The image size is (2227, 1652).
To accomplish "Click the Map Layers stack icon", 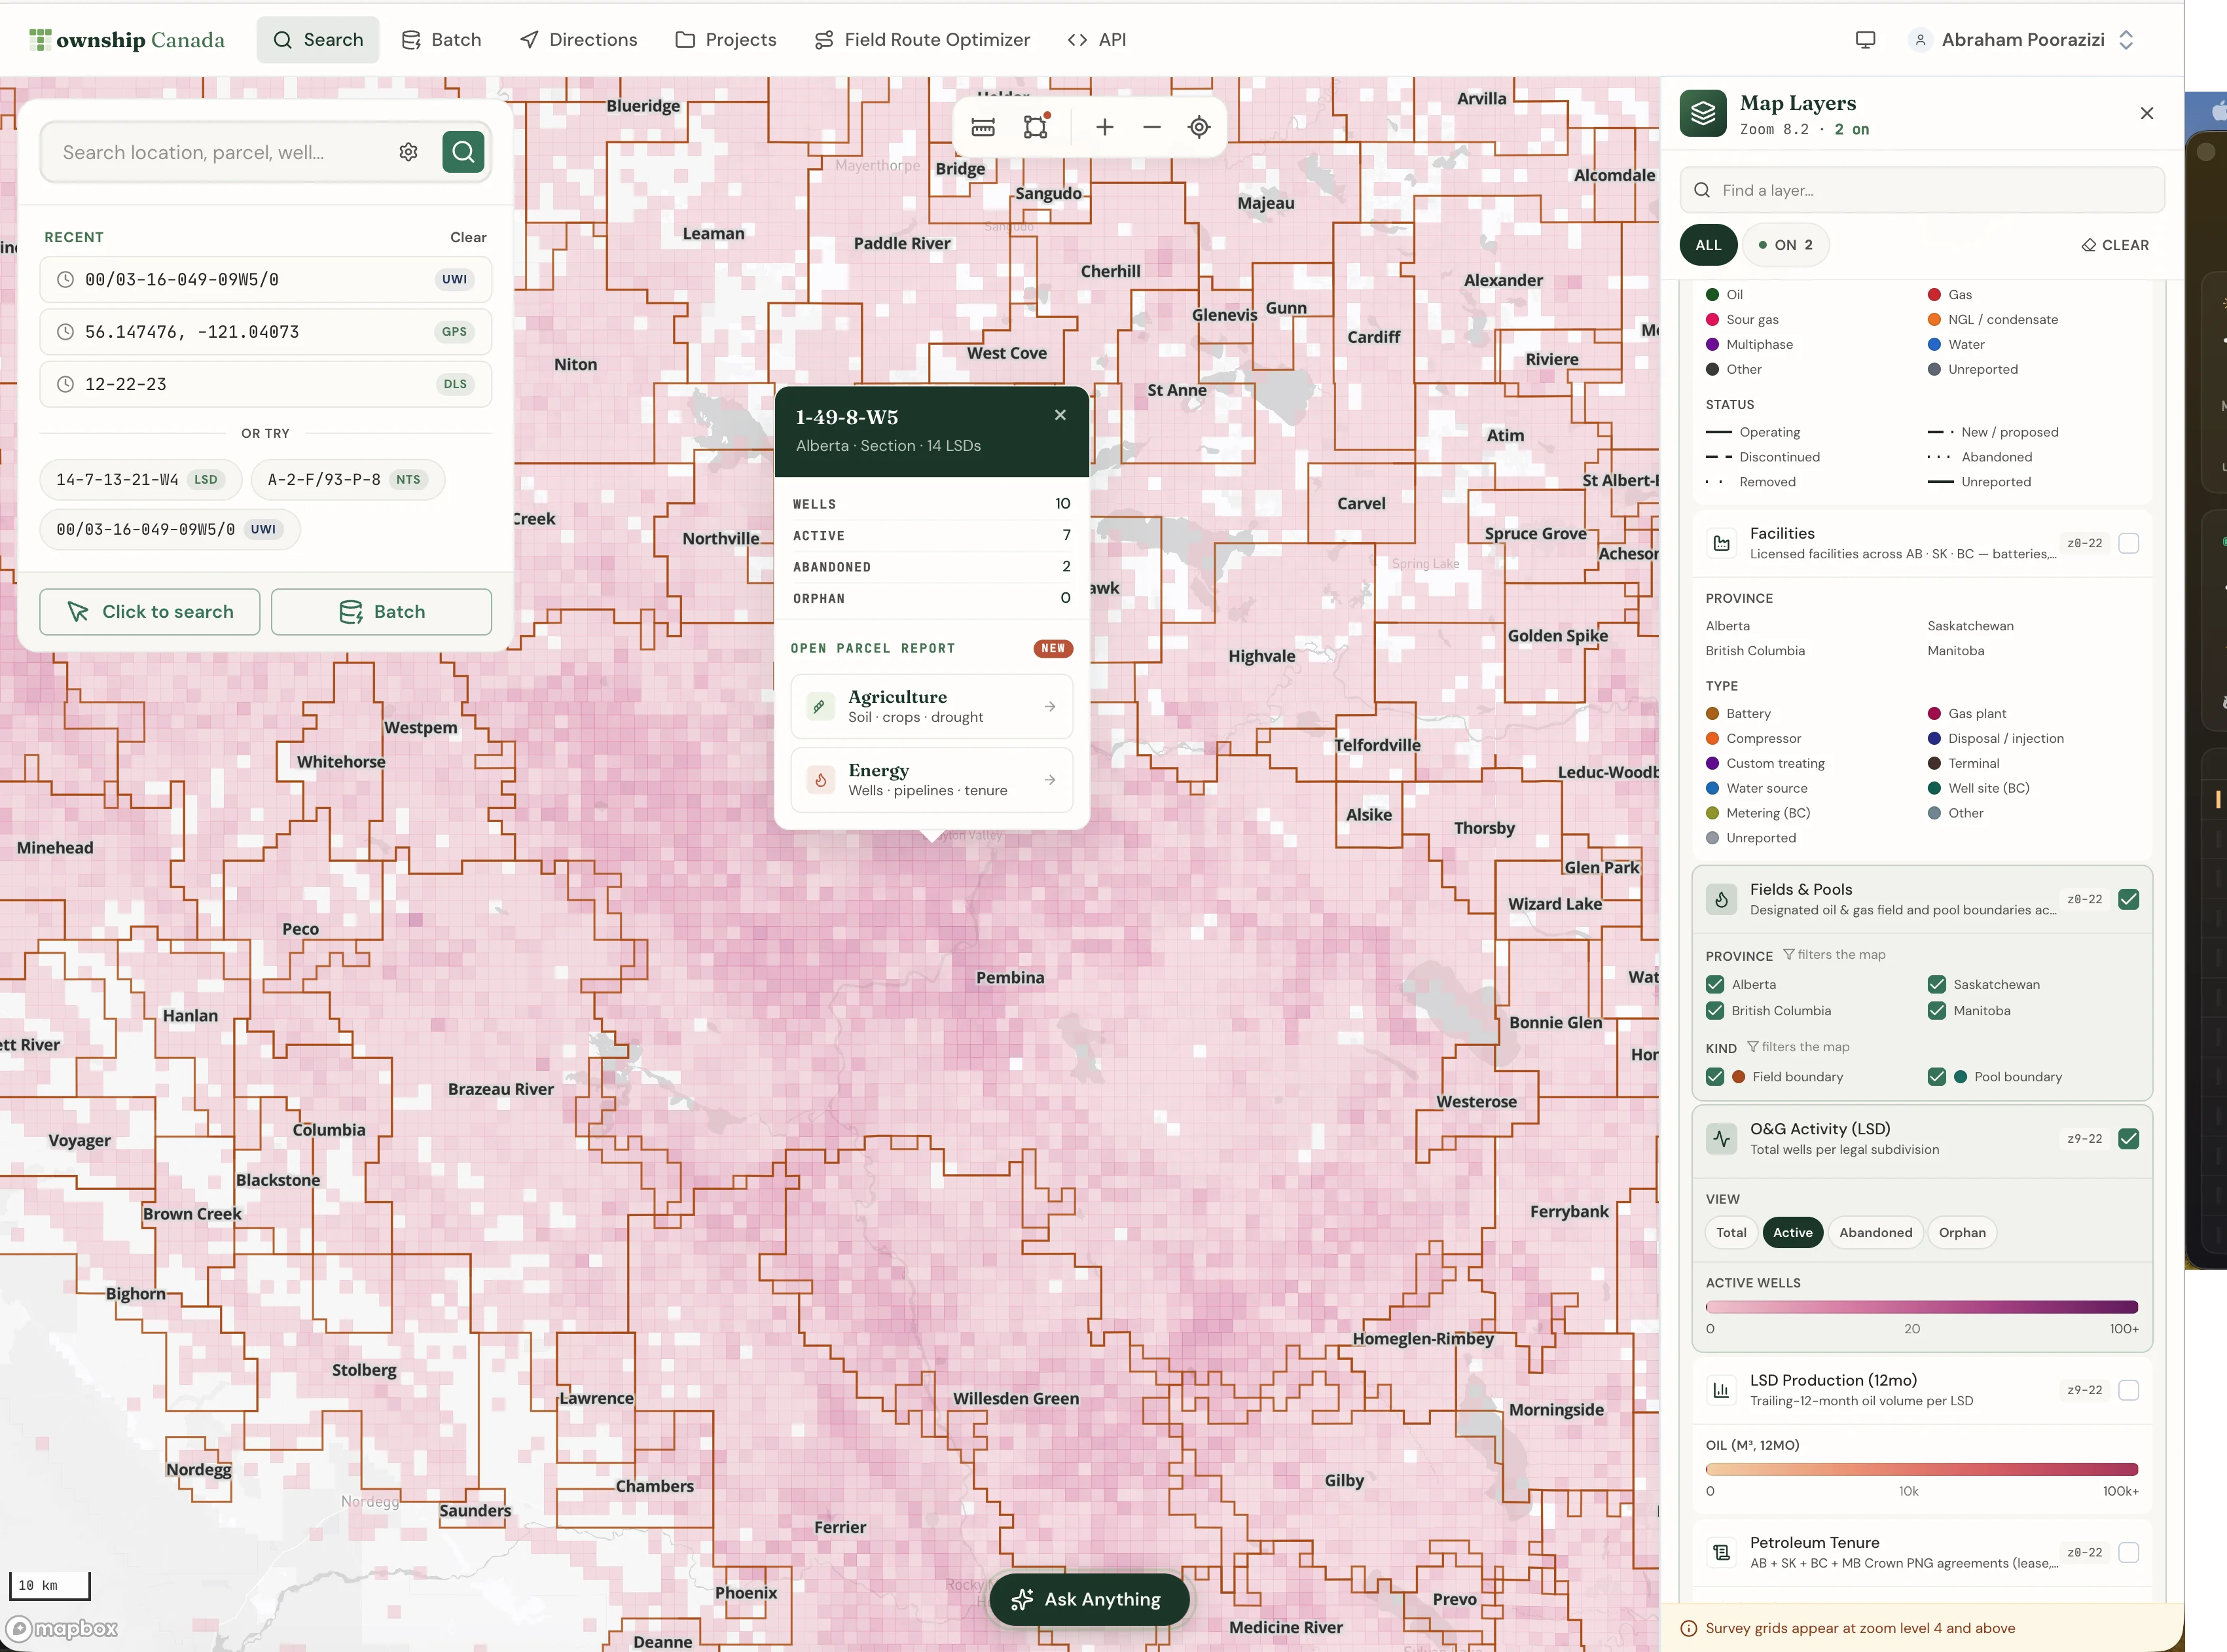I will (x=1703, y=114).
